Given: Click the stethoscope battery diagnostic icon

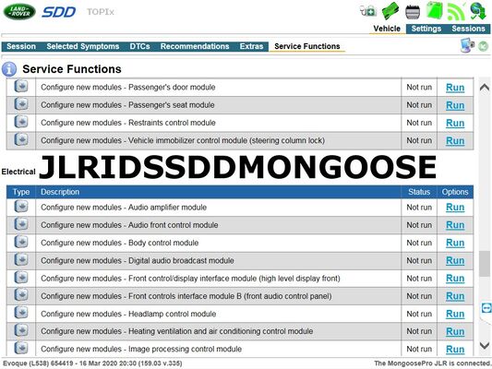Looking at the screenshot, I should [368, 11].
